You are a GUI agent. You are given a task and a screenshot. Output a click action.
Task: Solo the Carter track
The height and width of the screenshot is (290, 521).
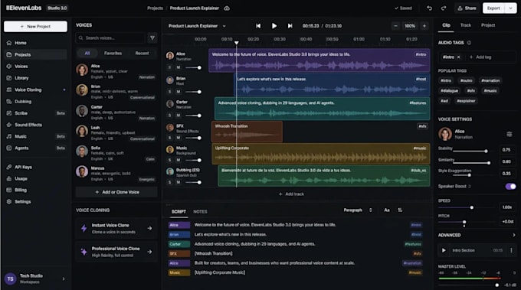[x=170, y=116]
